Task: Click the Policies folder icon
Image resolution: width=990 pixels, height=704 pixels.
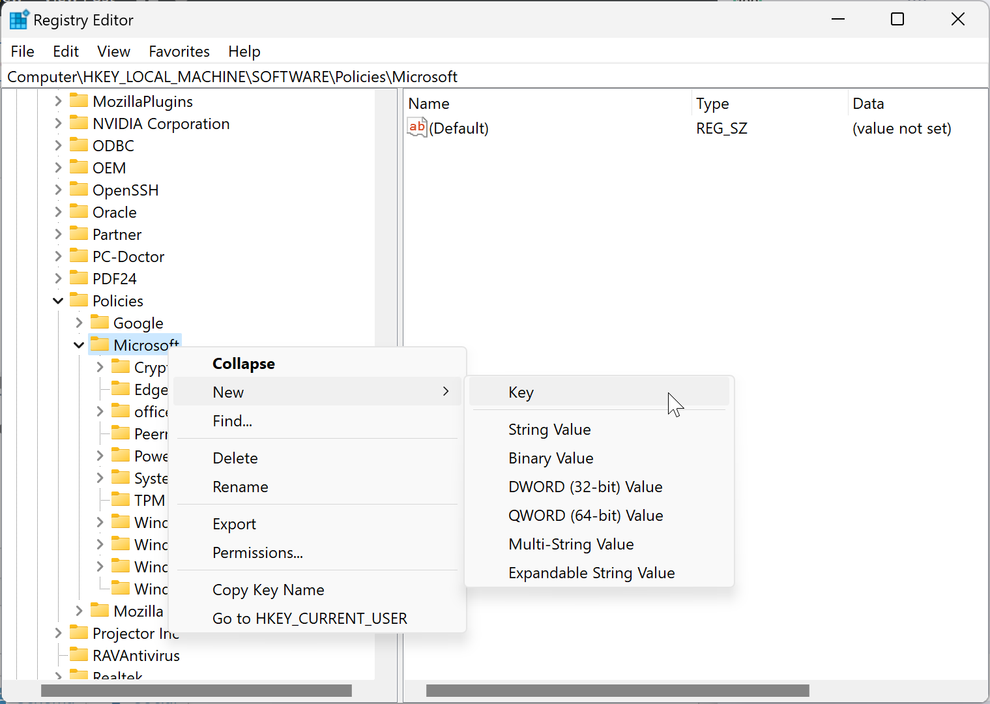Action: coord(79,300)
